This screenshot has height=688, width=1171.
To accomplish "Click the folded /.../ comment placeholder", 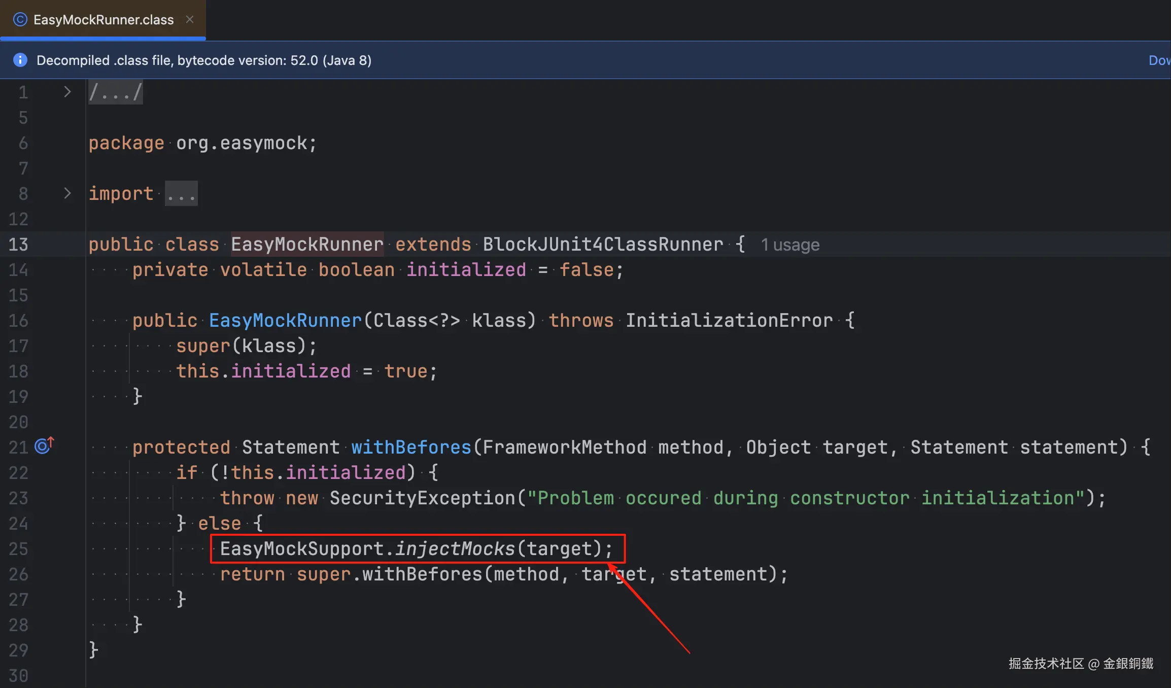I will click(x=115, y=92).
